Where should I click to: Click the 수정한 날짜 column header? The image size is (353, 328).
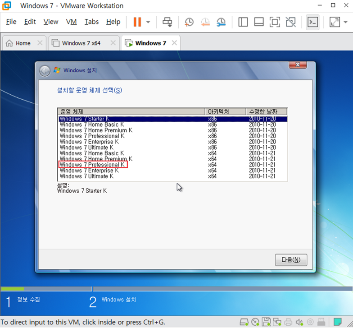tap(267, 111)
